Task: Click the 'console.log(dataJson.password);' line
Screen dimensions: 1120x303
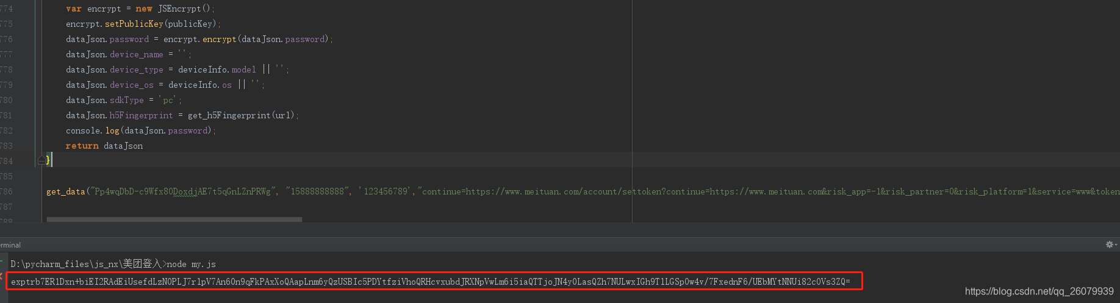Action: [x=141, y=130]
